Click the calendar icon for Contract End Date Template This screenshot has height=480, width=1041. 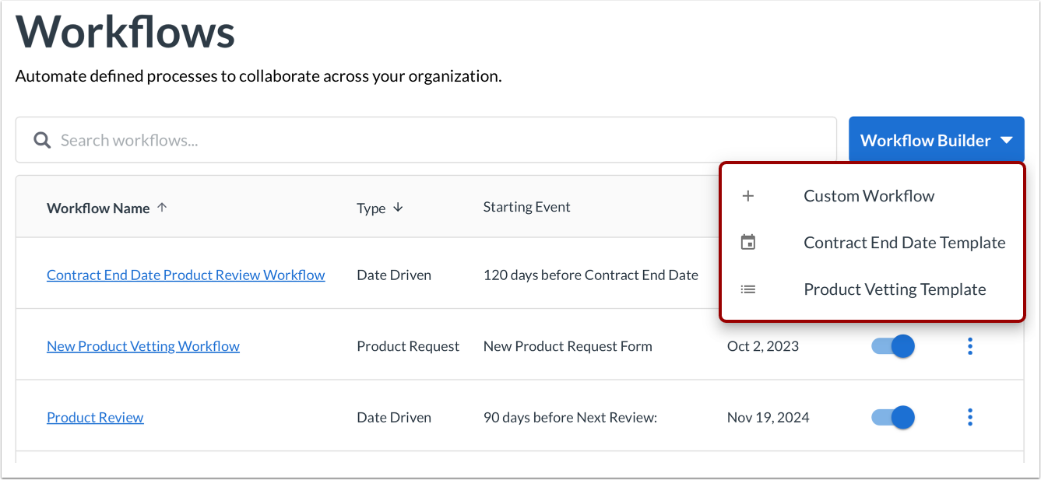click(x=747, y=243)
